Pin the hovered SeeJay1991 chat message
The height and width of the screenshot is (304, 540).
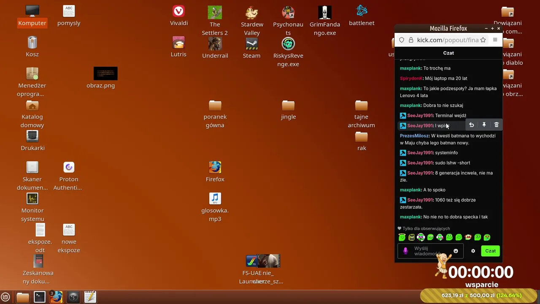[484, 125]
